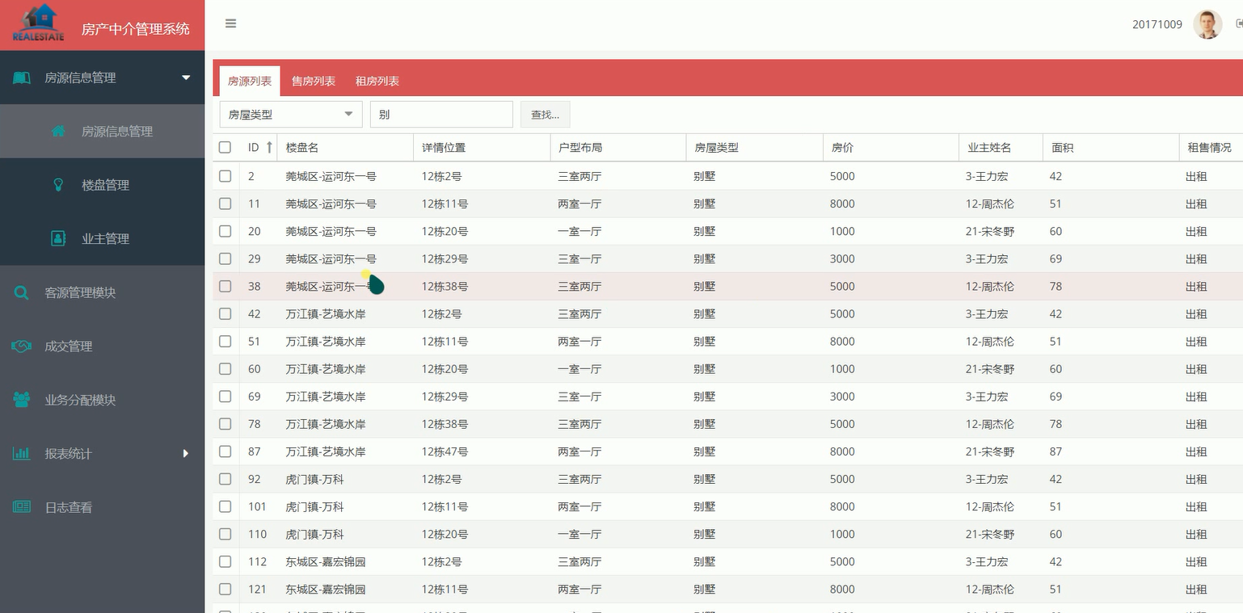
Task: Click the search text field containing 别
Action: point(441,115)
